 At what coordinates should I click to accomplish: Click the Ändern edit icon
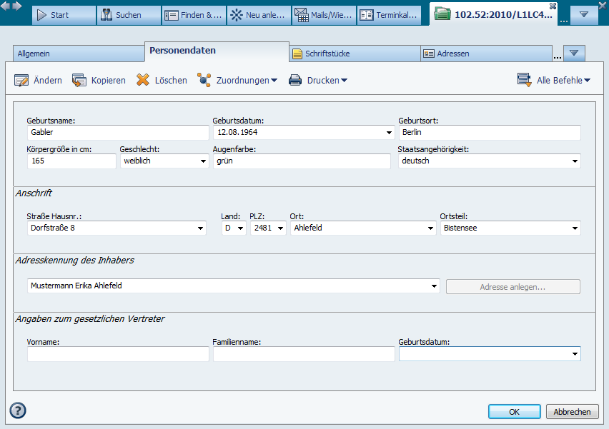click(x=21, y=81)
